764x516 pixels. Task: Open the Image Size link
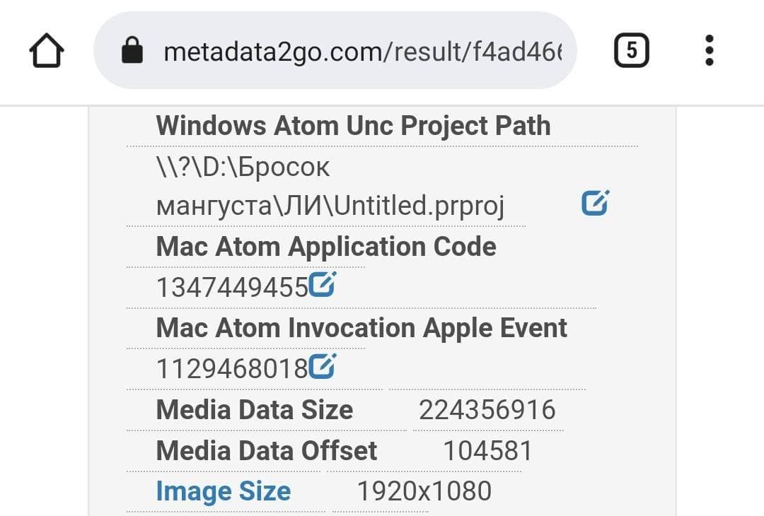point(223,491)
